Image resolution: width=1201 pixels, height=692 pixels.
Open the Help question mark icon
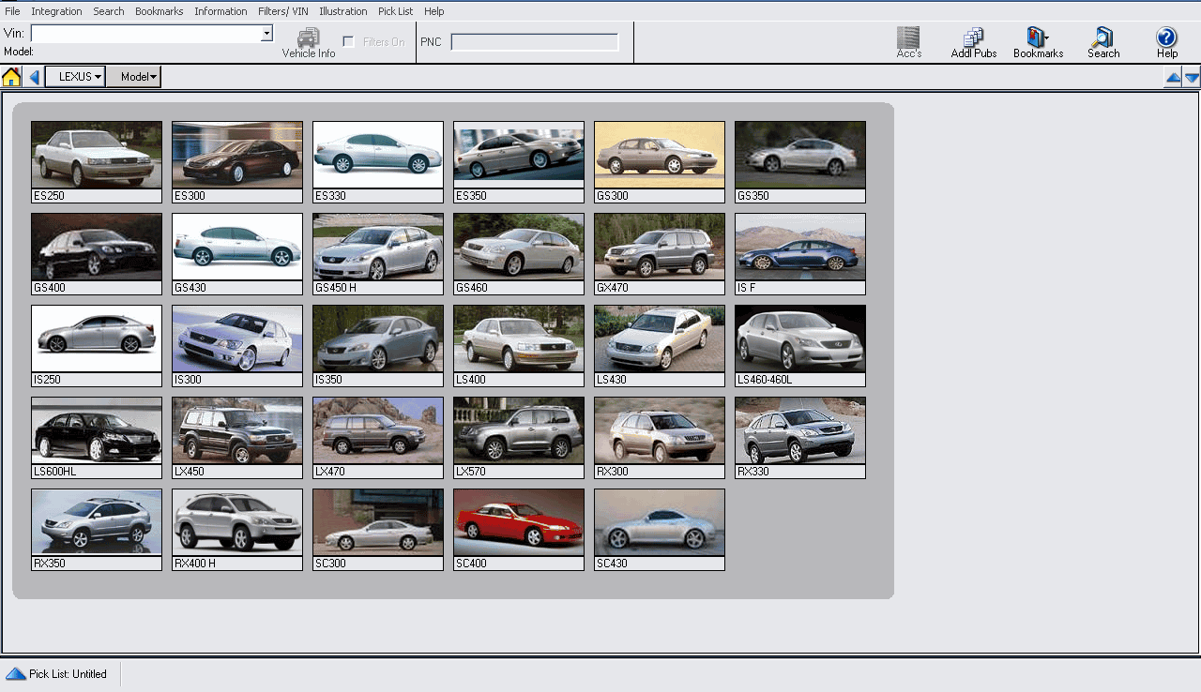1166,43
